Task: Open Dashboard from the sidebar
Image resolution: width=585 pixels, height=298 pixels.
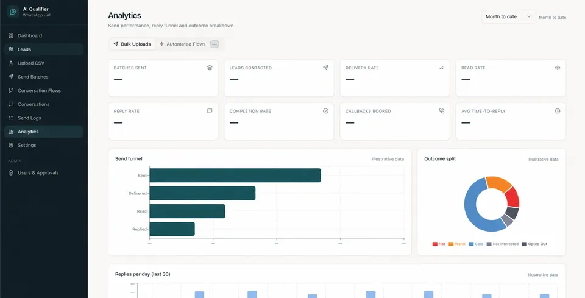Action: pyautogui.click(x=44, y=35)
